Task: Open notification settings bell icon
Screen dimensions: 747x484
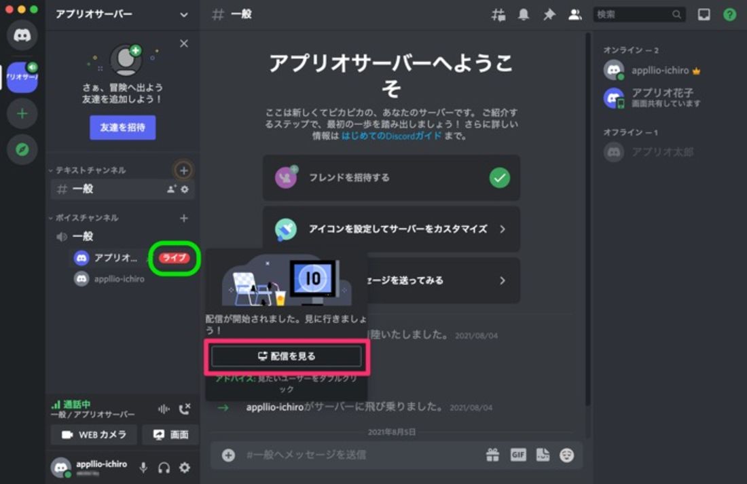Action: point(524,15)
